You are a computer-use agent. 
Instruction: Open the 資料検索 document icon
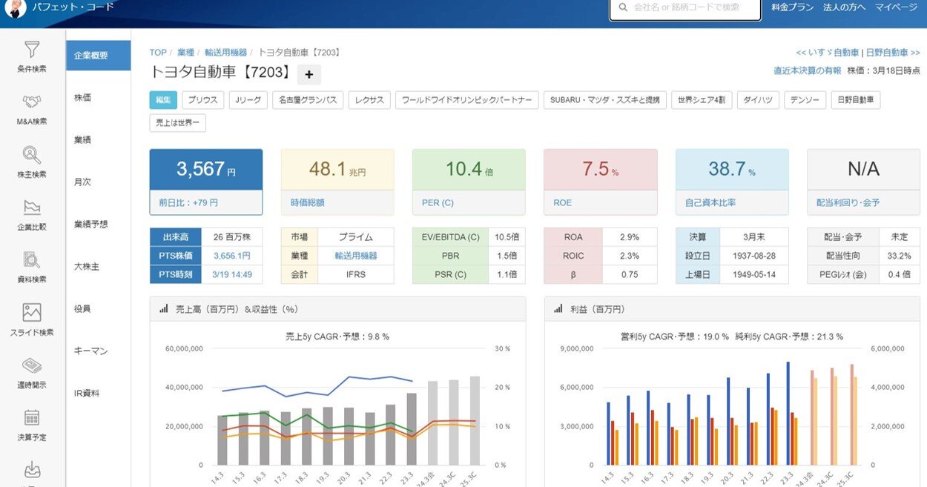[x=32, y=259]
